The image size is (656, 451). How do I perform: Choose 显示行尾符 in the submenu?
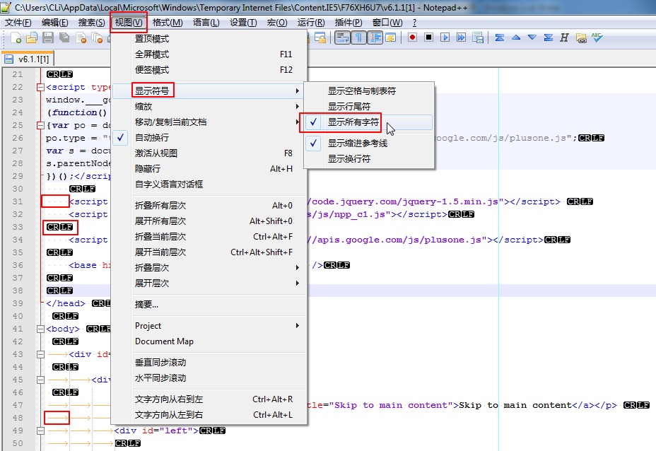click(348, 107)
